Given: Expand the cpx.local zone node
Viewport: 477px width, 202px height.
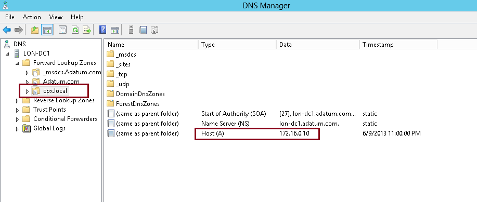Looking at the screenshot, I should [27, 91].
